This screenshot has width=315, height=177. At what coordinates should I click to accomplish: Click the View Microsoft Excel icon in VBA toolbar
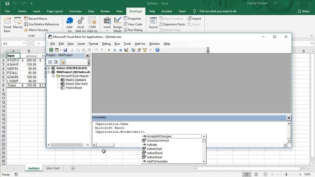pyautogui.click(x=51, y=50)
